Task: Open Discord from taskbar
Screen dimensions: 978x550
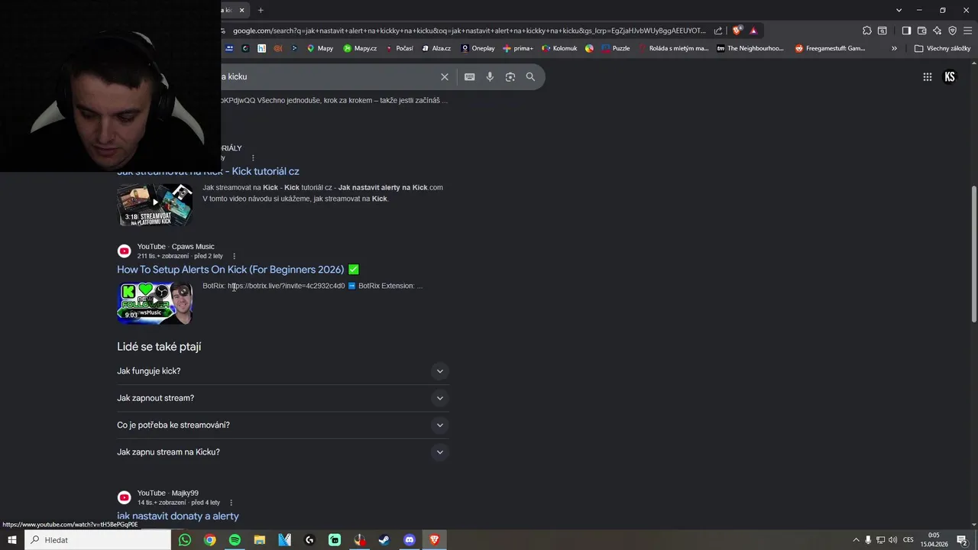Action: [410, 540]
